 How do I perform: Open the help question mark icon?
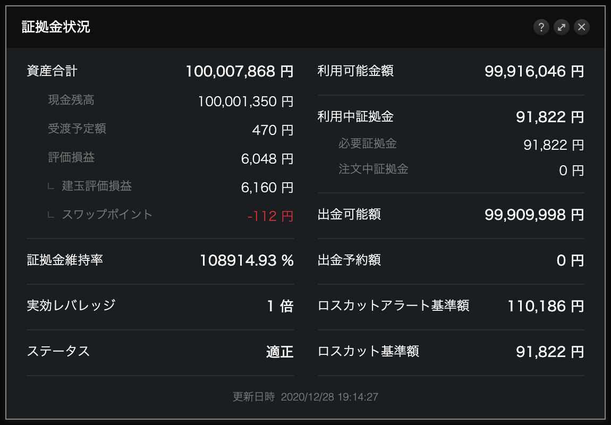pyautogui.click(x=541, y=27)
